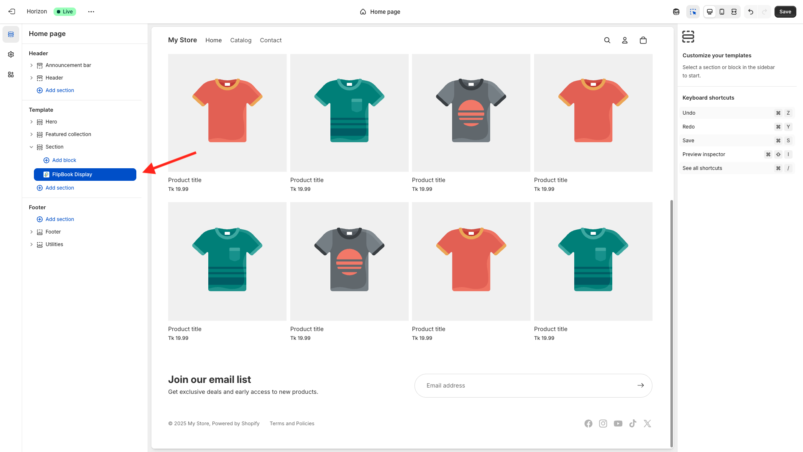Collapse the Section tree item
803x452 pixels.
pos(31,147)
